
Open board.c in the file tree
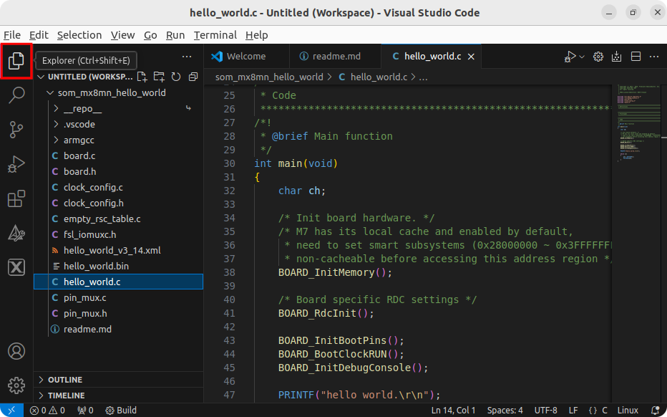coord(79,155)
